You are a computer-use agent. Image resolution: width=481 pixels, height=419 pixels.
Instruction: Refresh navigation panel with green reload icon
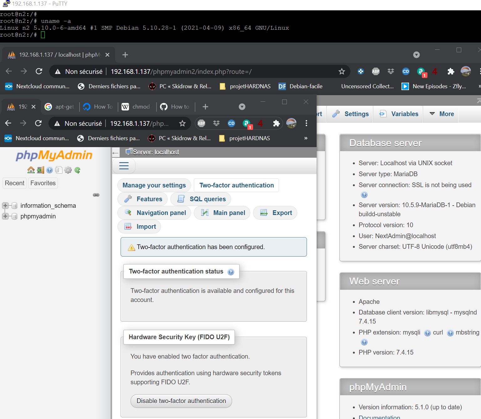tap(77, 170)
